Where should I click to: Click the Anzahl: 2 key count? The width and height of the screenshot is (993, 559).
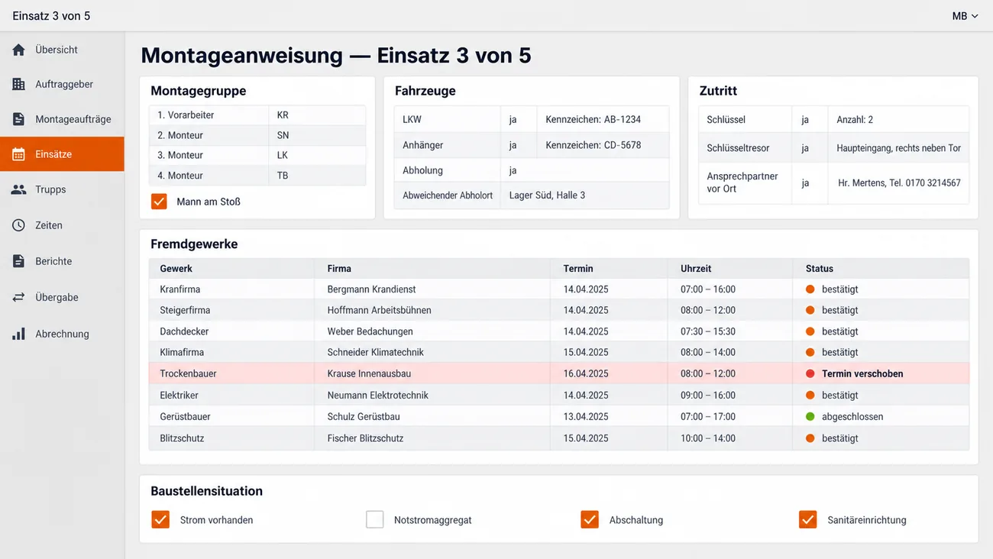click(855, 119)
